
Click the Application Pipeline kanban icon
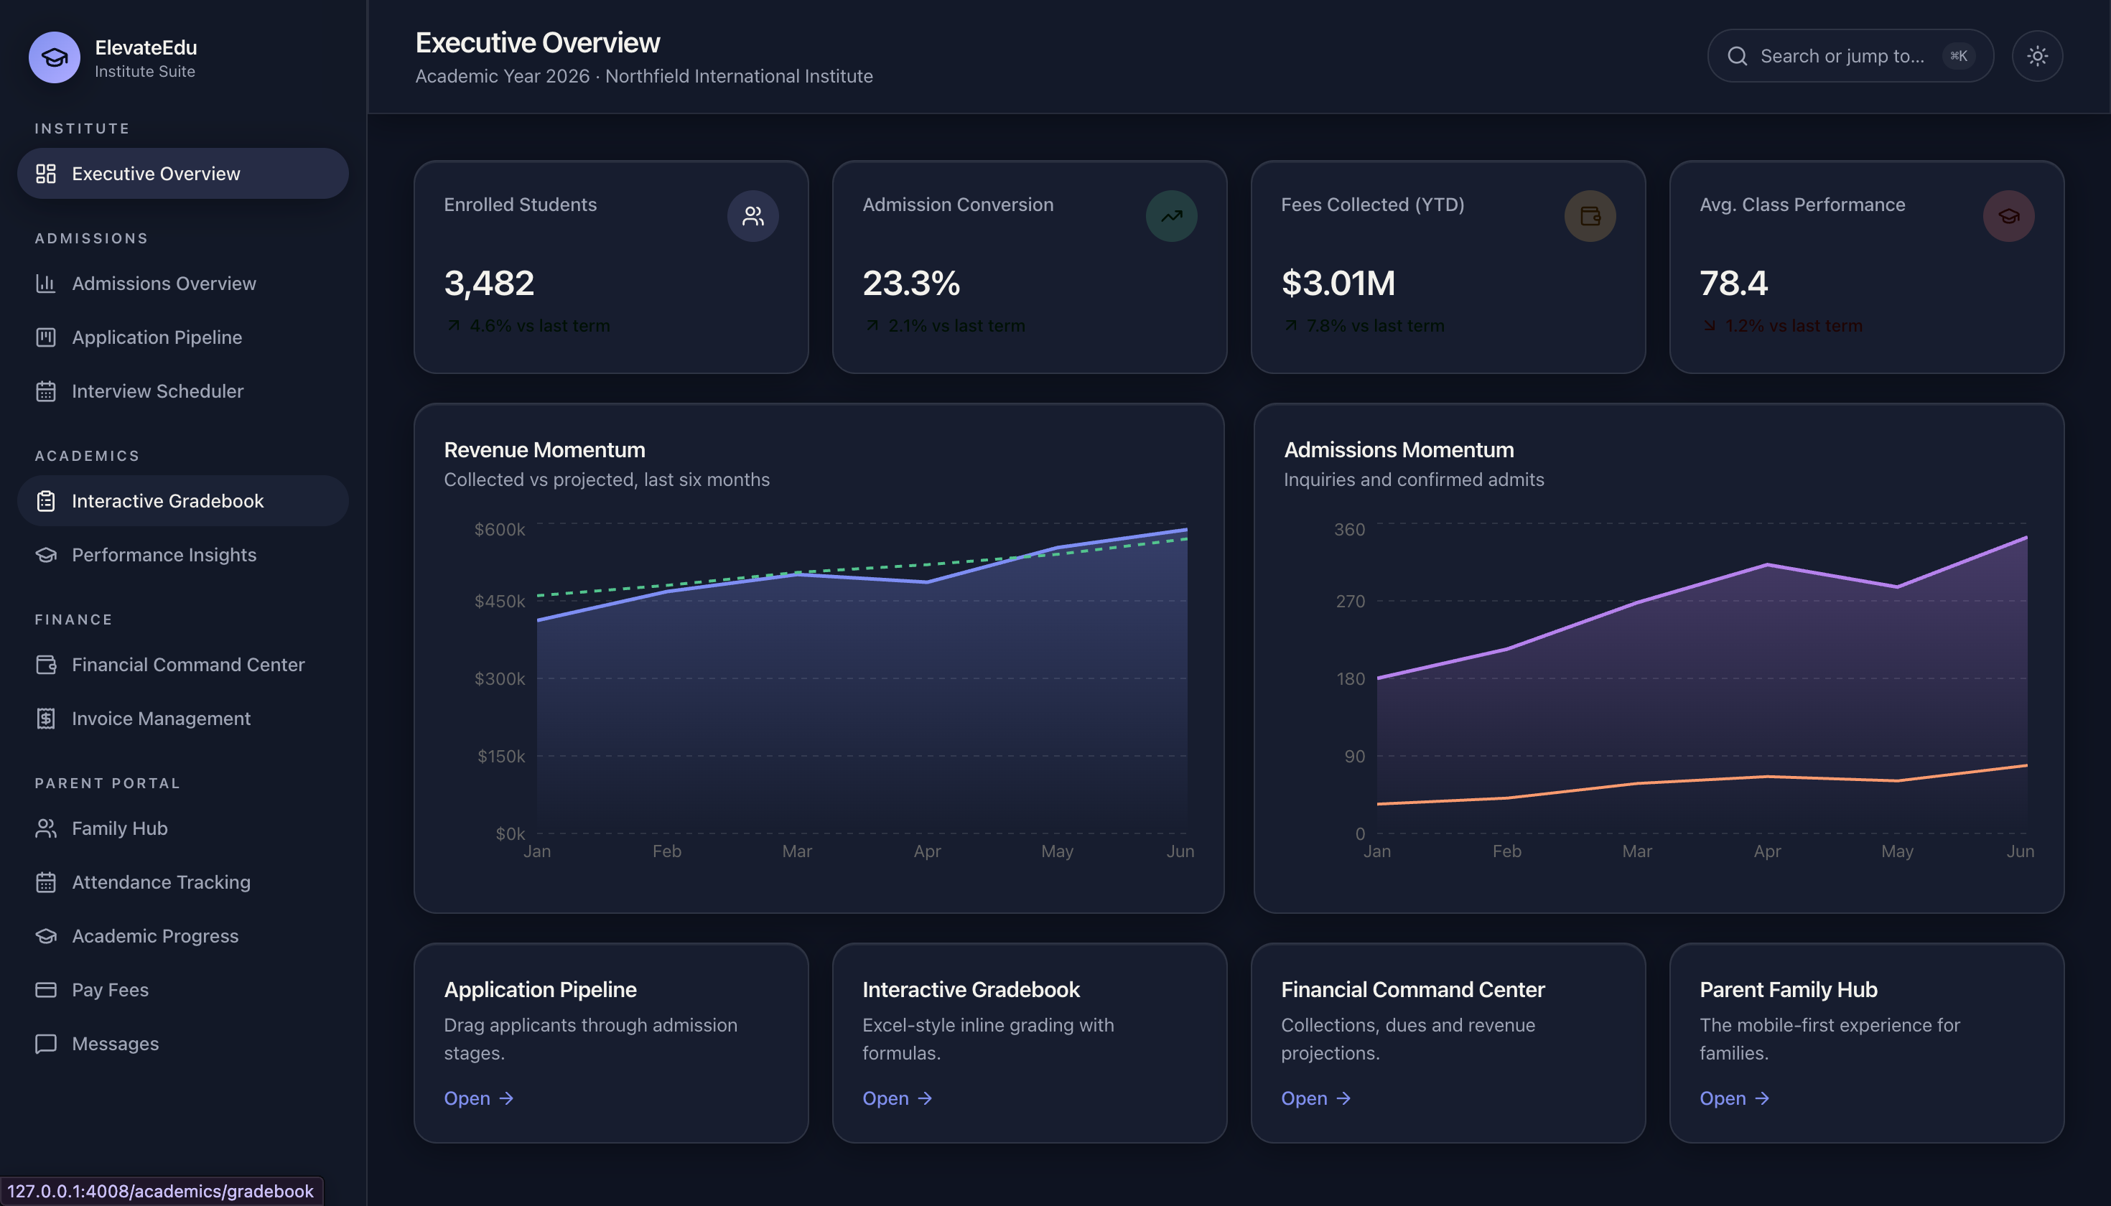tap(45, 337)
